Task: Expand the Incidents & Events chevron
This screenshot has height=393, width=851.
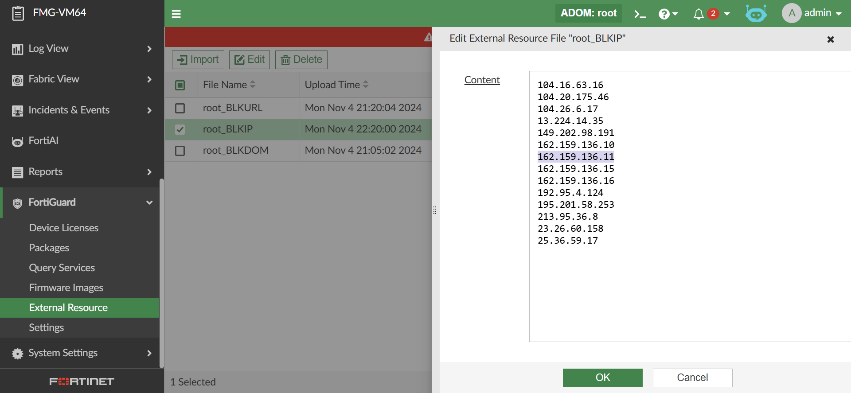Action: (x=149, y=110)
